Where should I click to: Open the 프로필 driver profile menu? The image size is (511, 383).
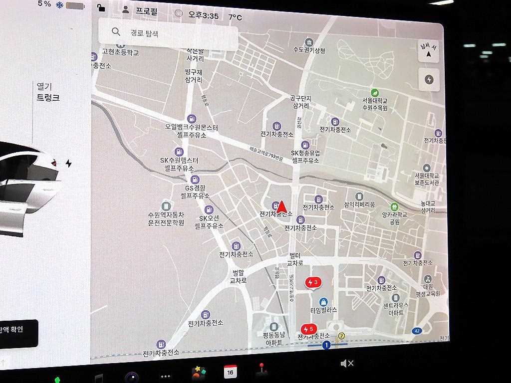tap(140, 11)
